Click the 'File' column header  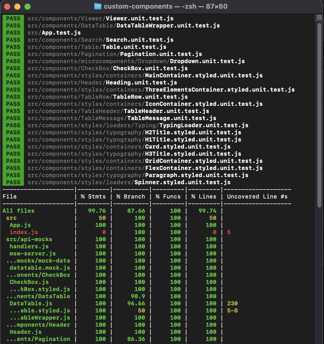10,197
